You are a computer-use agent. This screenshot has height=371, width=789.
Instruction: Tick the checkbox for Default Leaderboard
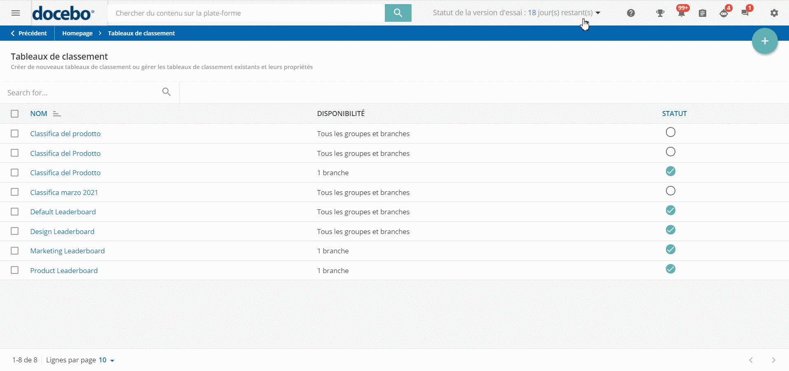click(15, 212)
